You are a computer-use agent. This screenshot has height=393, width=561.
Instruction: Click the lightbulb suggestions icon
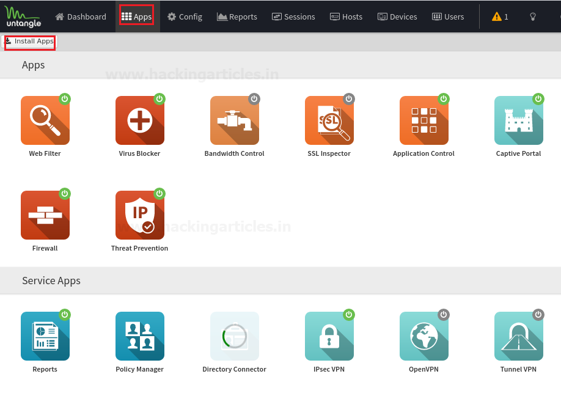pos(533,17)
